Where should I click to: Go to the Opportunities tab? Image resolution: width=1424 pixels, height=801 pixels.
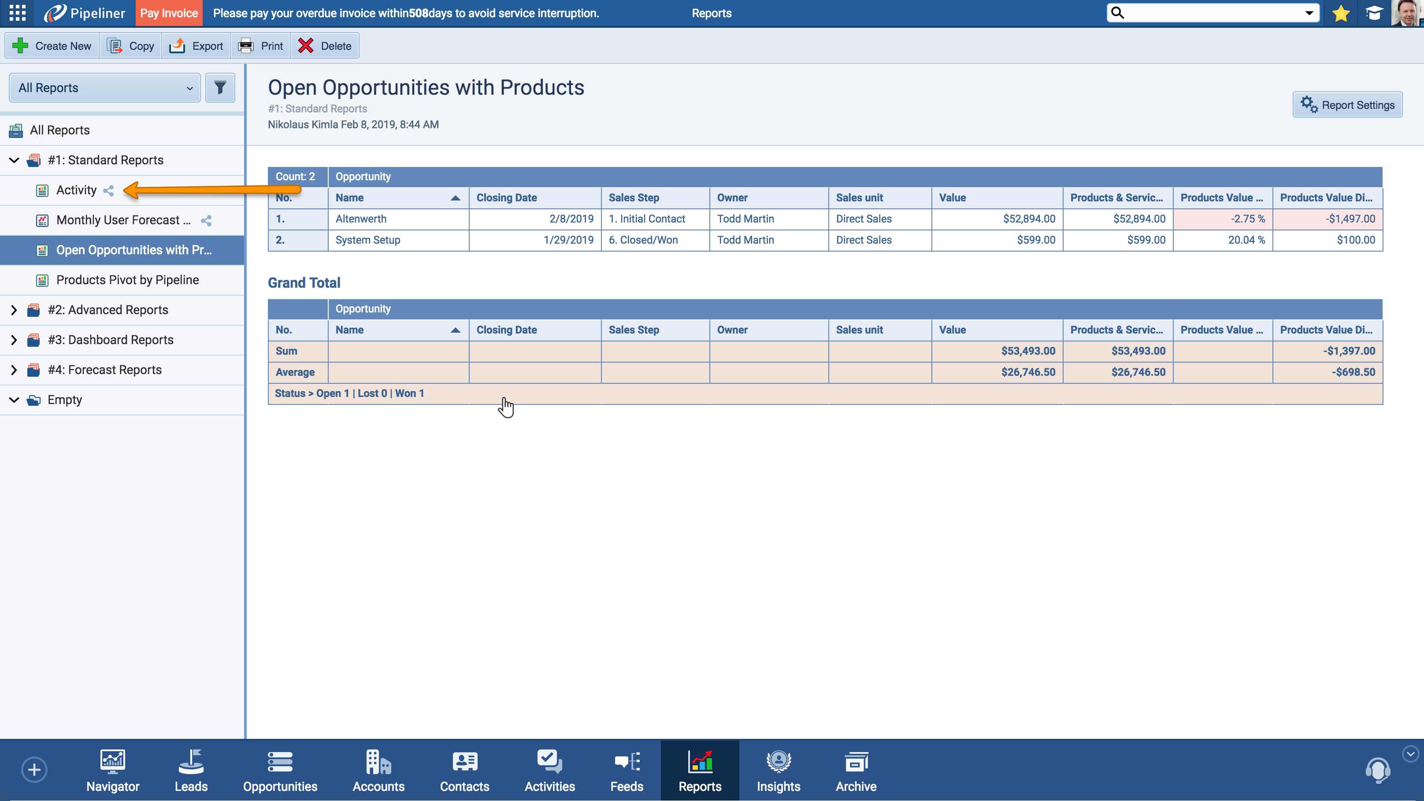[280, 771]
